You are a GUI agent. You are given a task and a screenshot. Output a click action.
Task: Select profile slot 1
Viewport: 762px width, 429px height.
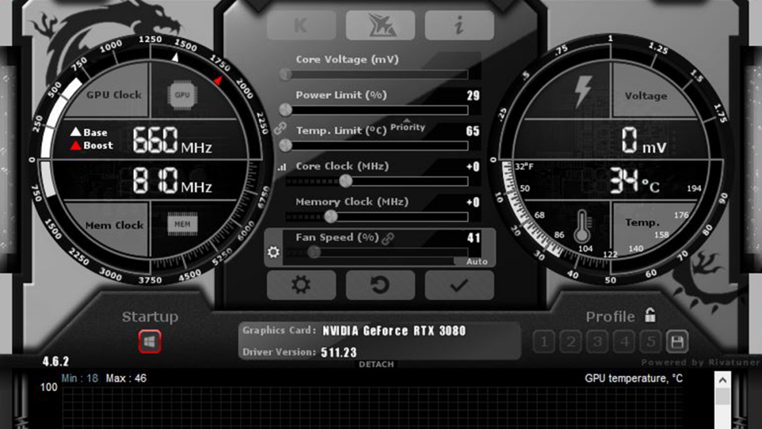(x=544, y=342)
